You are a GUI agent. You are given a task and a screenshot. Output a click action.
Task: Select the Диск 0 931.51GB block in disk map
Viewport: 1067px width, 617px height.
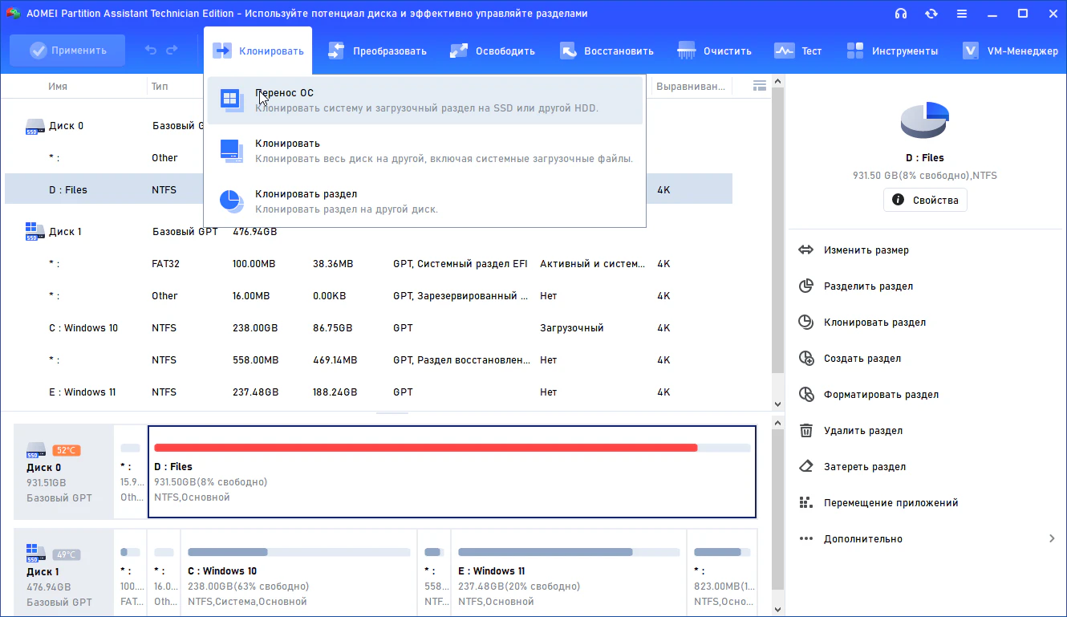64,472
